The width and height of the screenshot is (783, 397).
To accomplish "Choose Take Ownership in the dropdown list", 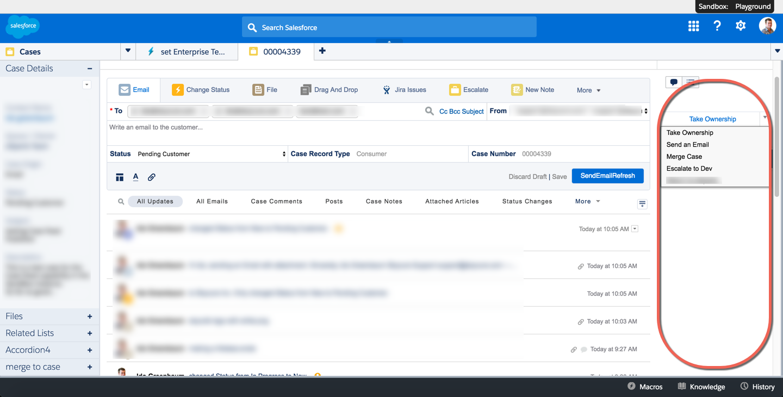I will [689, 133].
